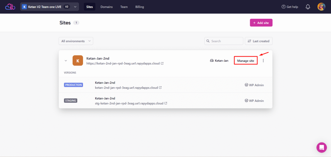Open external link icon beside staging URL
The width and height of the screenshot is (331, 157).
click(x=166, y=103)
